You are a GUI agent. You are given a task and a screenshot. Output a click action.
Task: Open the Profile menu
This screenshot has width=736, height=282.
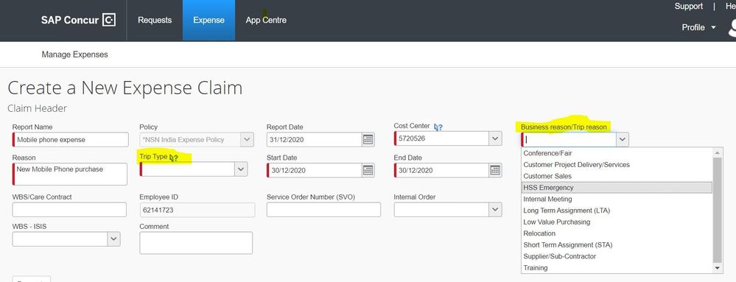point(699,28)
